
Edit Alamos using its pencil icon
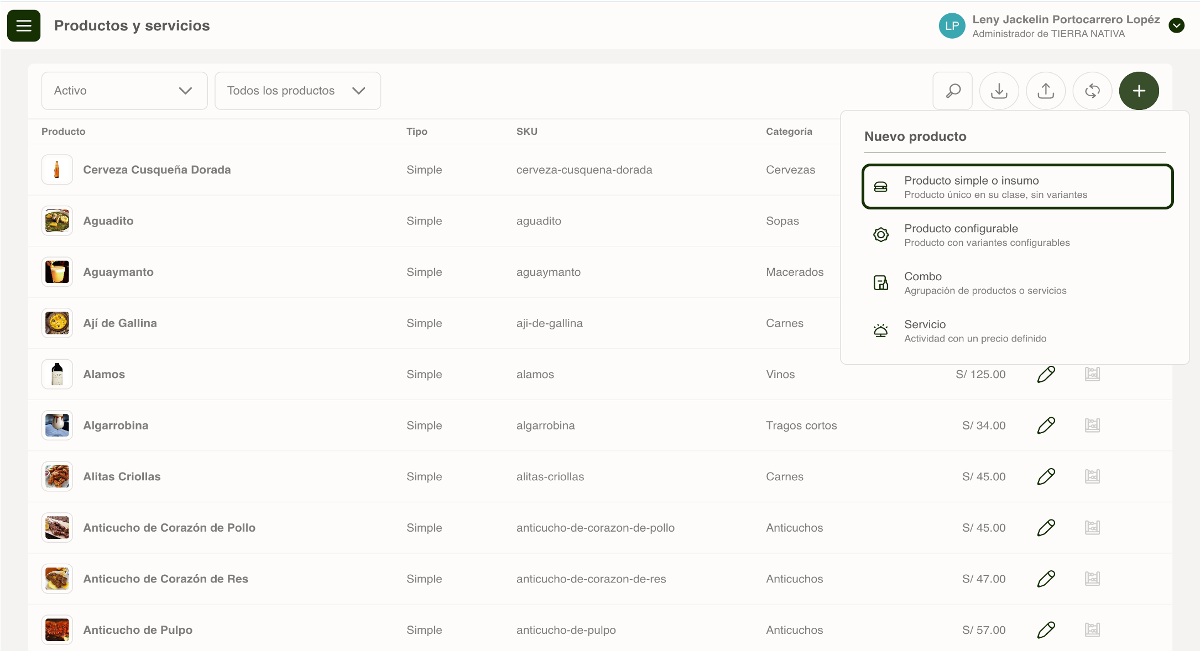pos(1046,374)
